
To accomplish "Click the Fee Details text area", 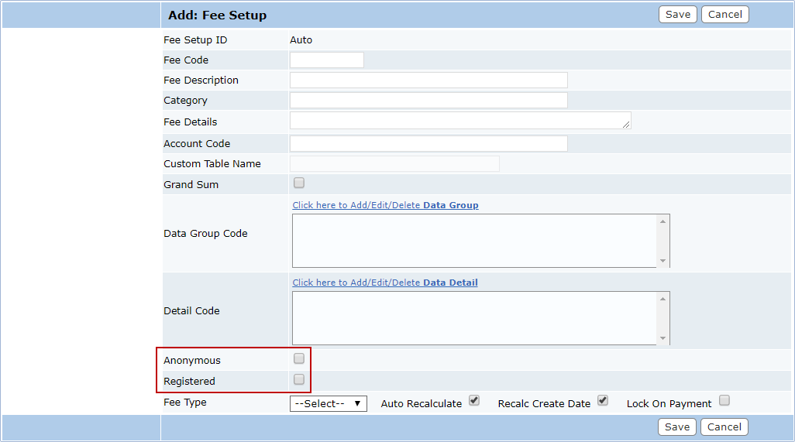I will (x=459, y=121).
